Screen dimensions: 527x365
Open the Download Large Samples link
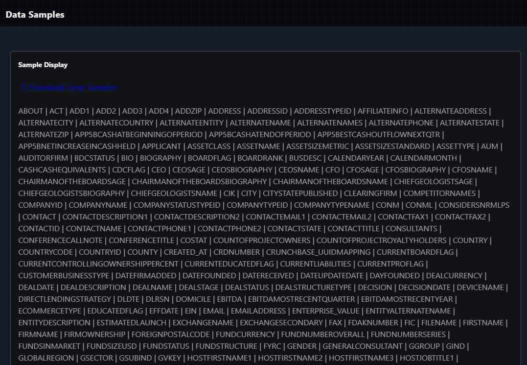point(72,88)
